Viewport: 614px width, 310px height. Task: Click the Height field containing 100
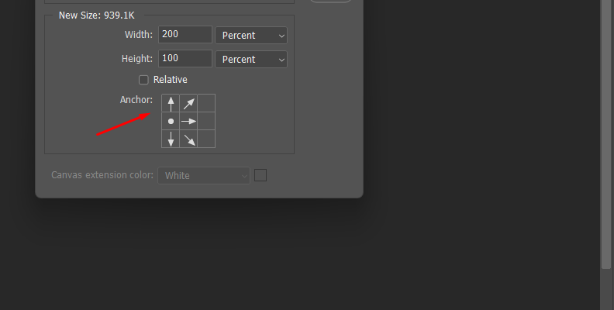pos(185,58)
